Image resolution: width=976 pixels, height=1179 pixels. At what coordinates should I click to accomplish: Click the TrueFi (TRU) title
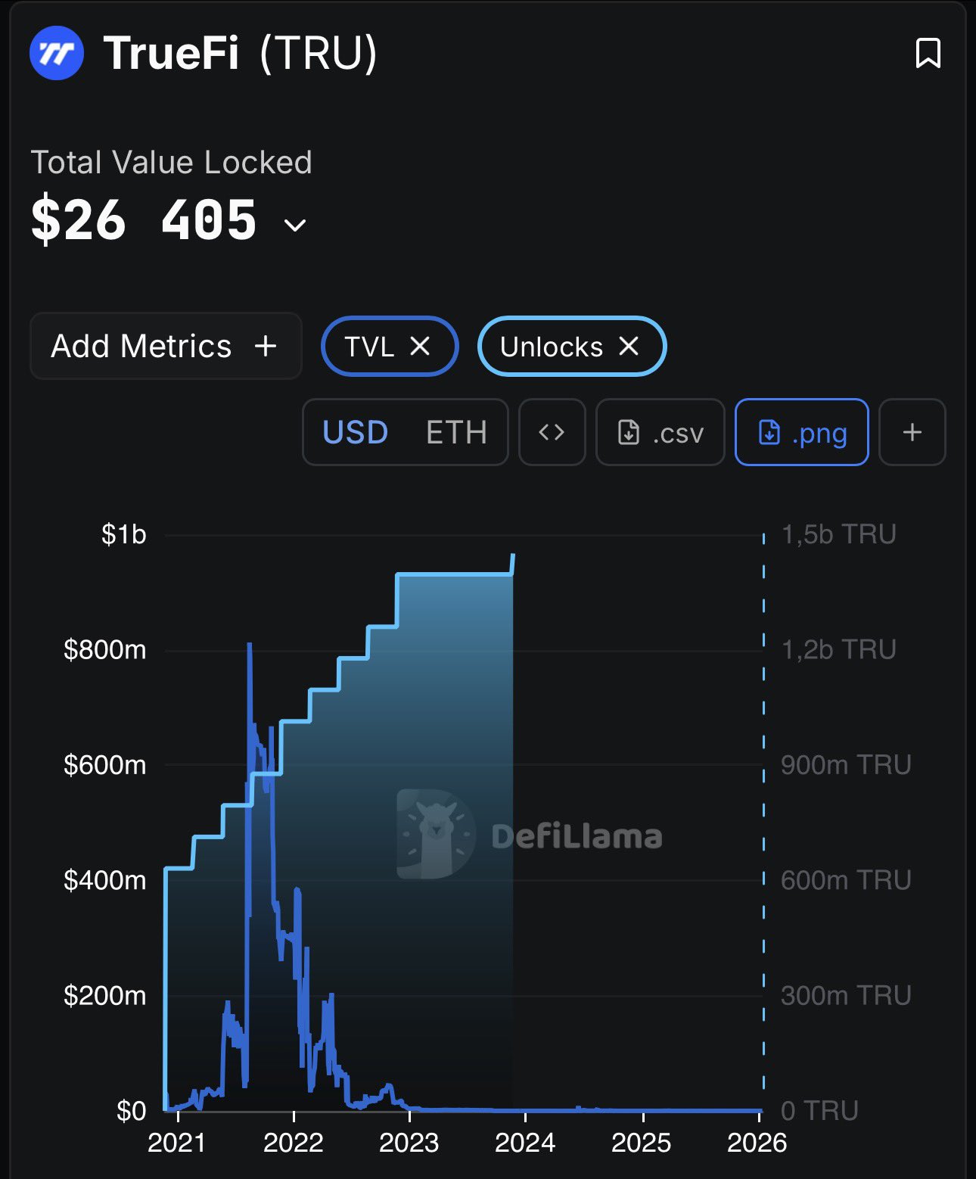(x=241, y=54)
